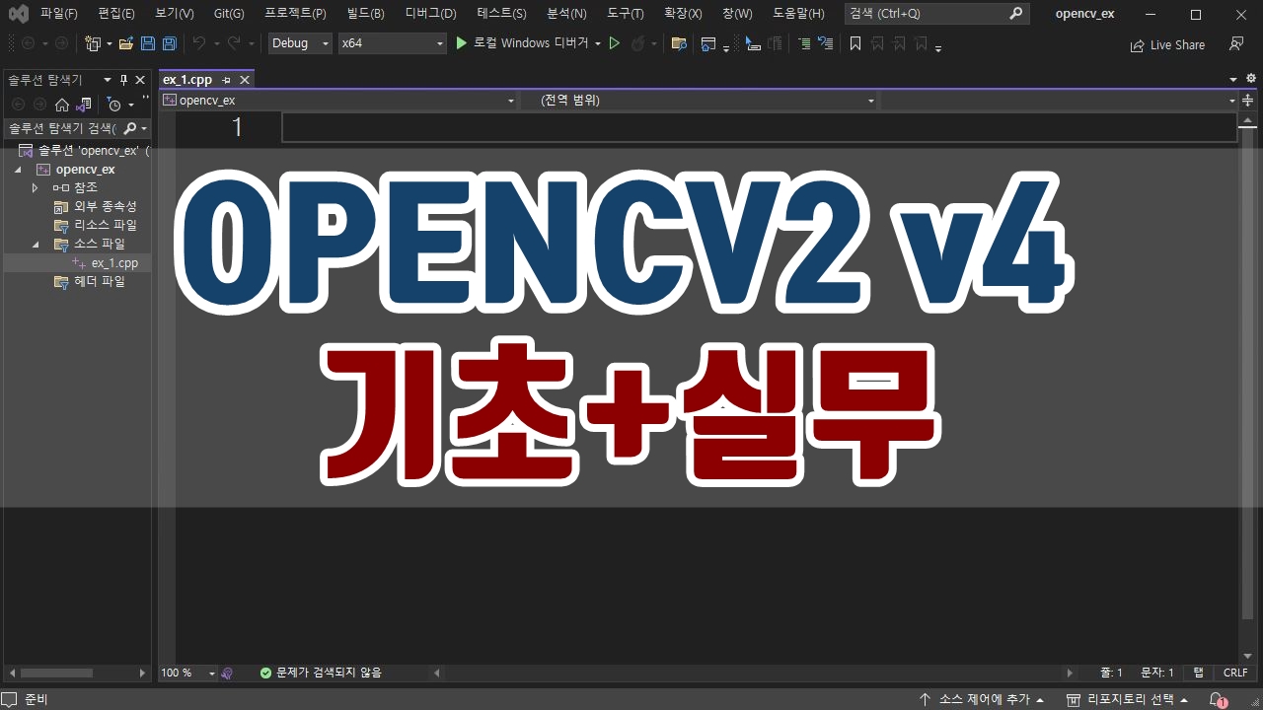Click the Start Without Debugging hollow play icon
The height and width of the screenshot is (710, 1263).
(x=614, y=43)
